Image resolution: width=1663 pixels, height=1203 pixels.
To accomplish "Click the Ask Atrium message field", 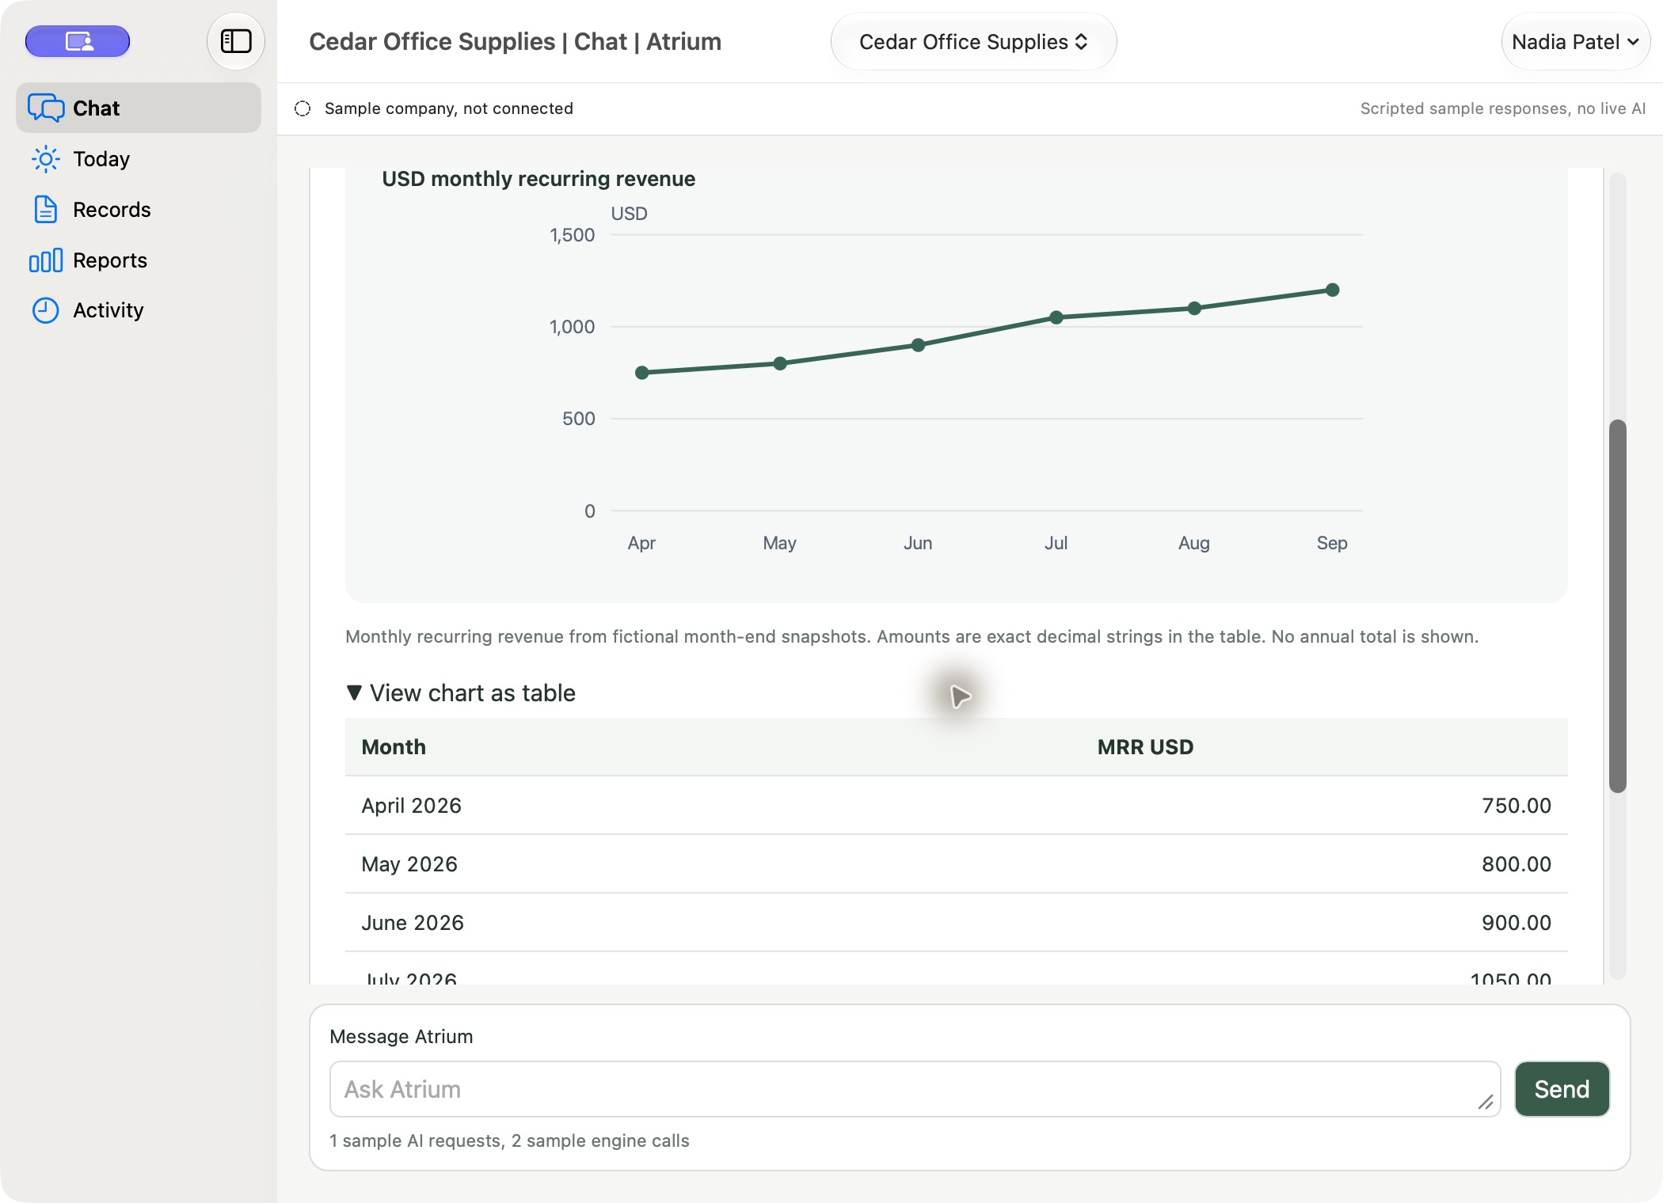I will [915, 1089].
